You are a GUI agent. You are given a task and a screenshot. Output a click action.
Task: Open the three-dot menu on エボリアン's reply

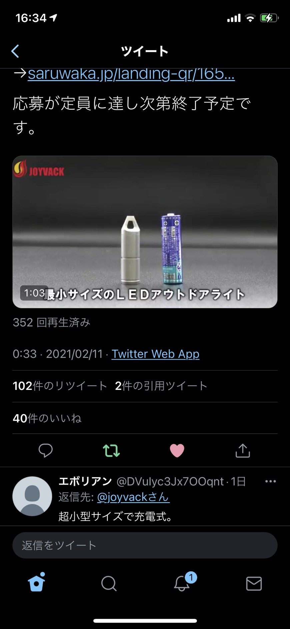click(x=270, y=481)
